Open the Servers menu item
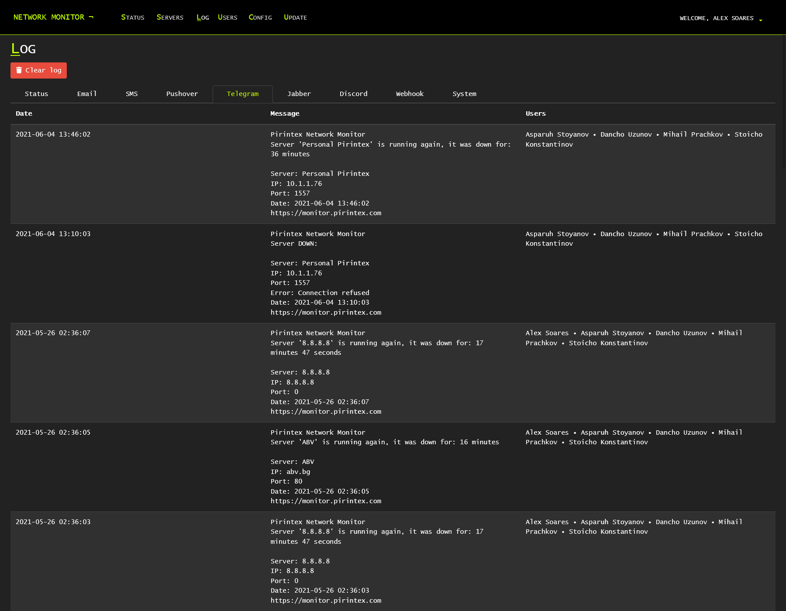Viewport: 786px width, 611px height. coord(170,17)
